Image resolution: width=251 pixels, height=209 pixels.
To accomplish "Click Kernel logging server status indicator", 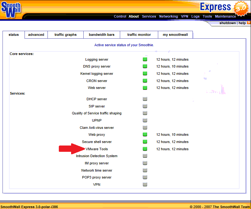I will 145,74.
